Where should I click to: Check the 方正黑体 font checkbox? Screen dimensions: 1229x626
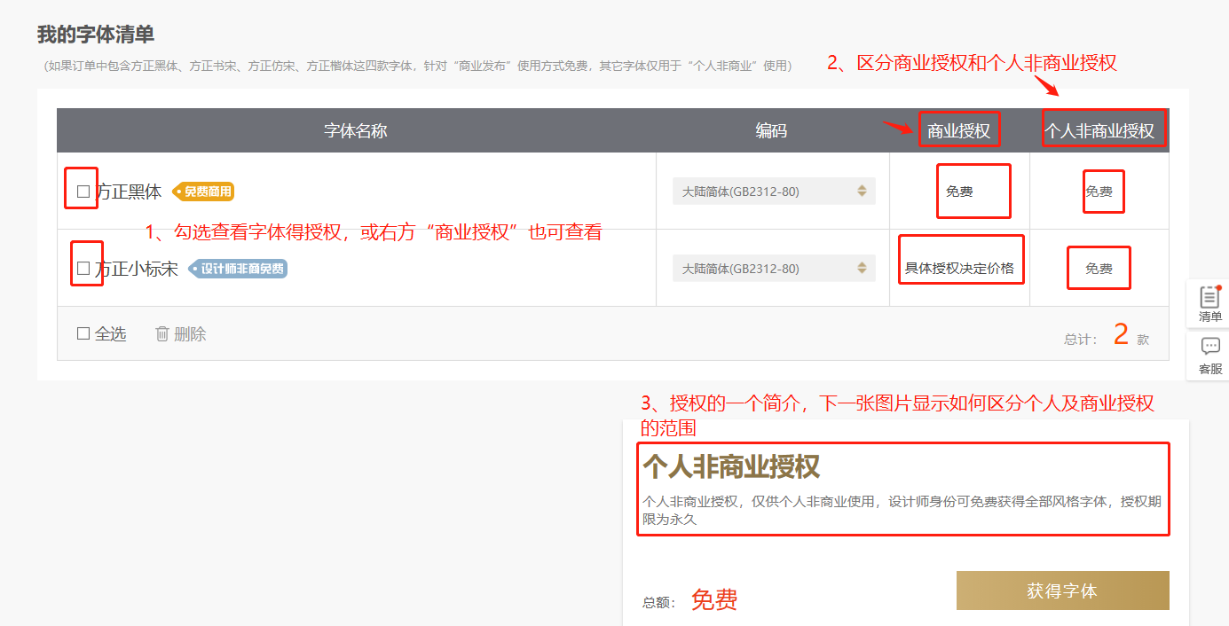[x=83, y=191]
